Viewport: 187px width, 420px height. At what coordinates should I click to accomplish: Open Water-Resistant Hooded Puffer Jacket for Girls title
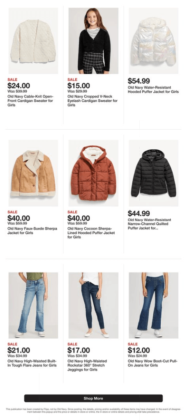[153, 89]
